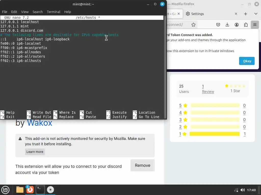Image resolution: width=261 pixels, height=195 pixels.
Task: Open the Firefox Pocket save icon
Action: pos(218,25)
